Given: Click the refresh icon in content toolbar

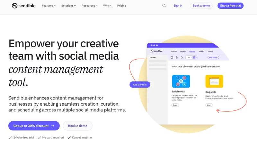Looking at the screenshot, I should tap(182, 57).
